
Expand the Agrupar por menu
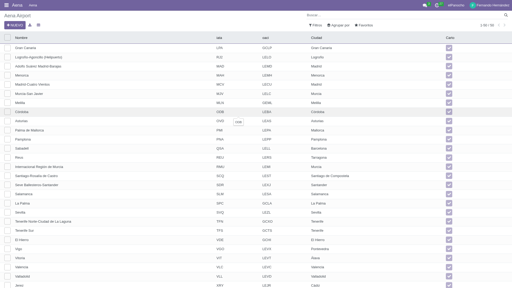pos(338,25)
